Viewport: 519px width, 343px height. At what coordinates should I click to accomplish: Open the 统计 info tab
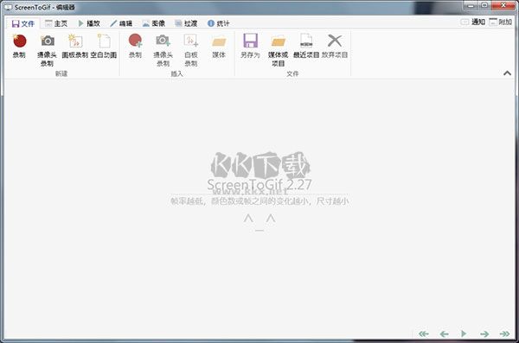219,23
